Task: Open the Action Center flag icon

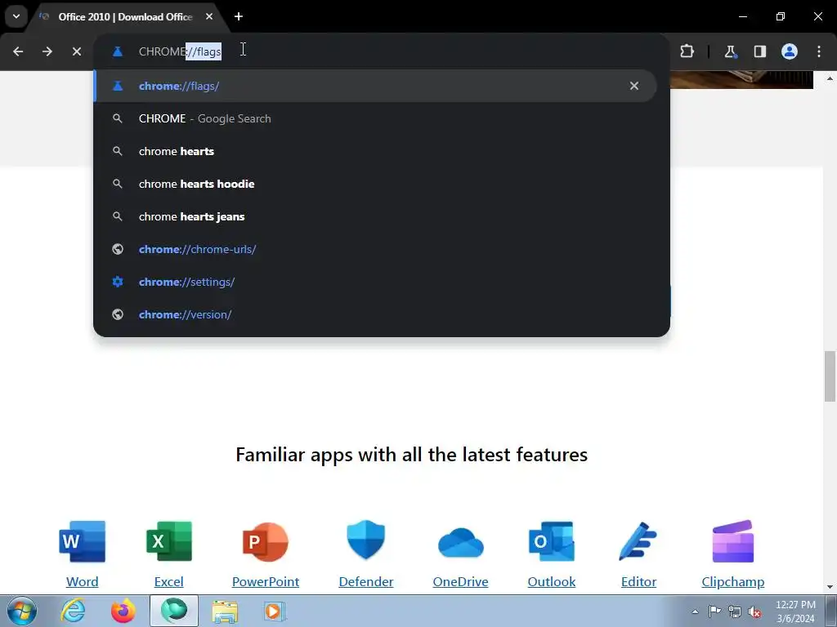Action: point(714,611)
